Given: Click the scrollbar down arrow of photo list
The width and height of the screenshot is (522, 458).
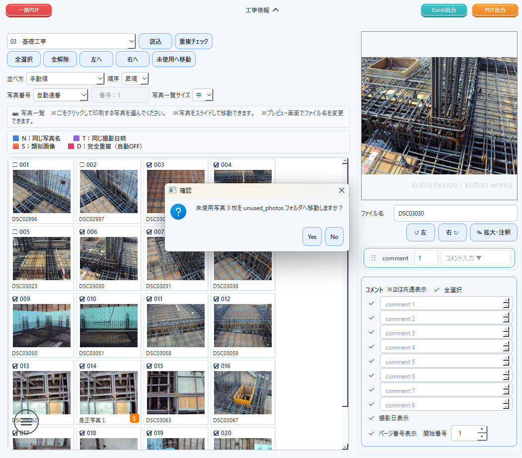Looking at the screenshot, I should (345, 447).
